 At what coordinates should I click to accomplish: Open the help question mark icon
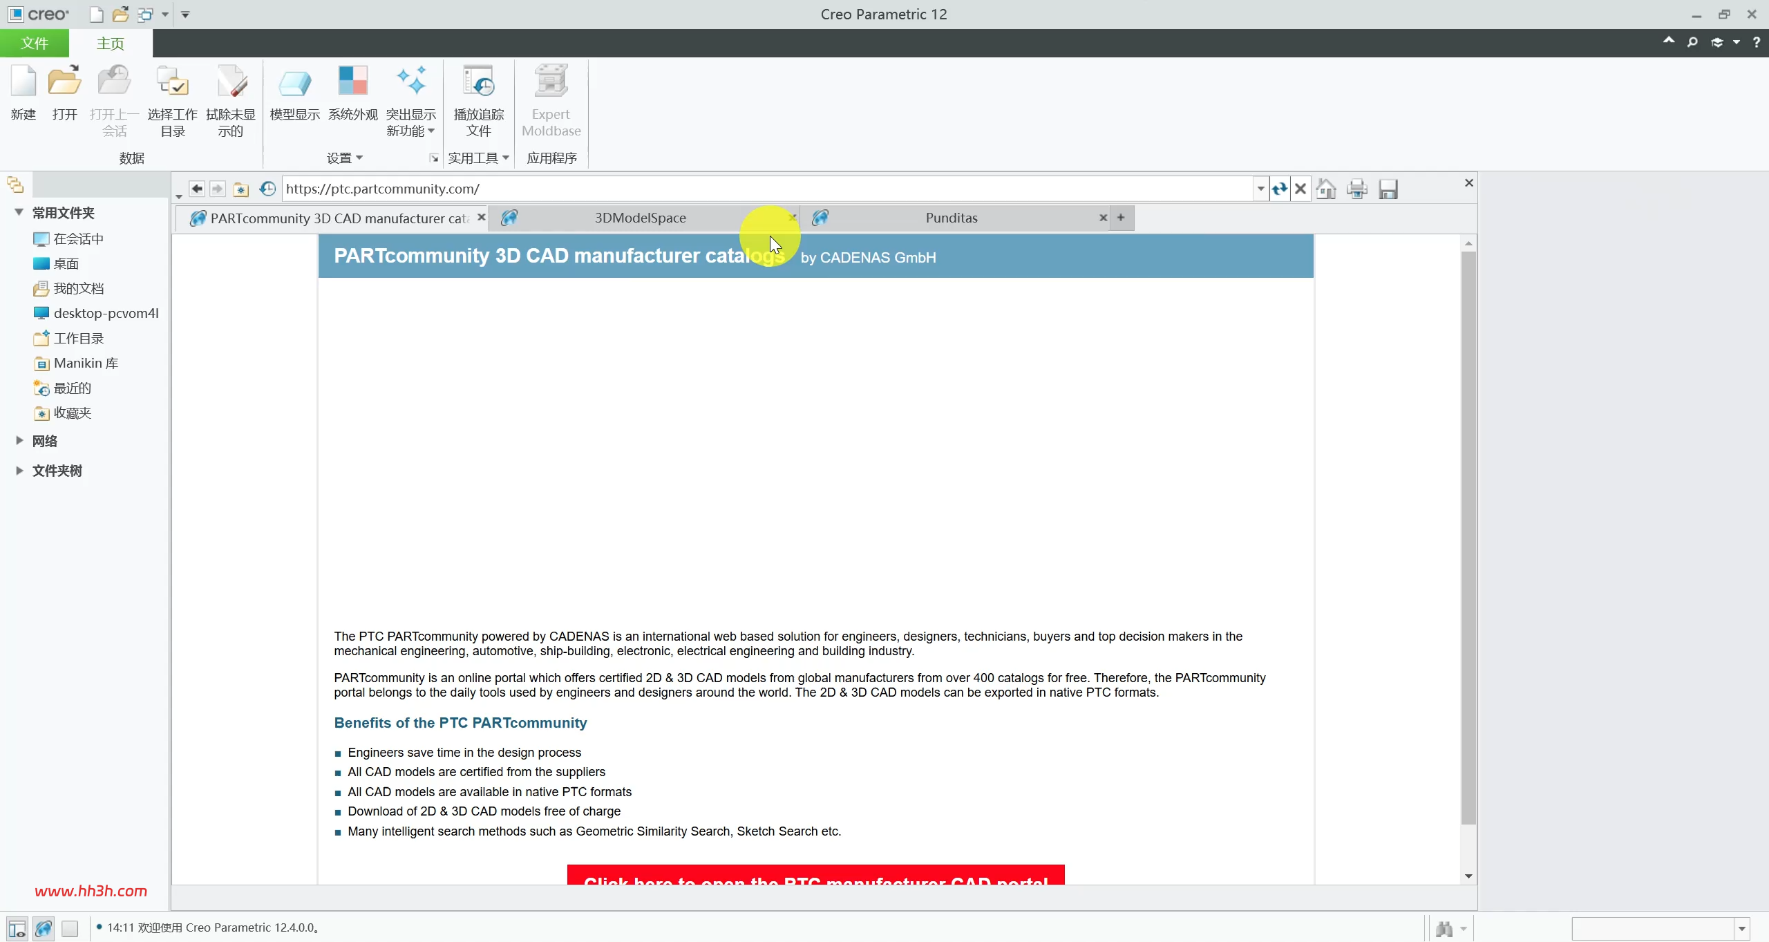tap(1756, 43)
